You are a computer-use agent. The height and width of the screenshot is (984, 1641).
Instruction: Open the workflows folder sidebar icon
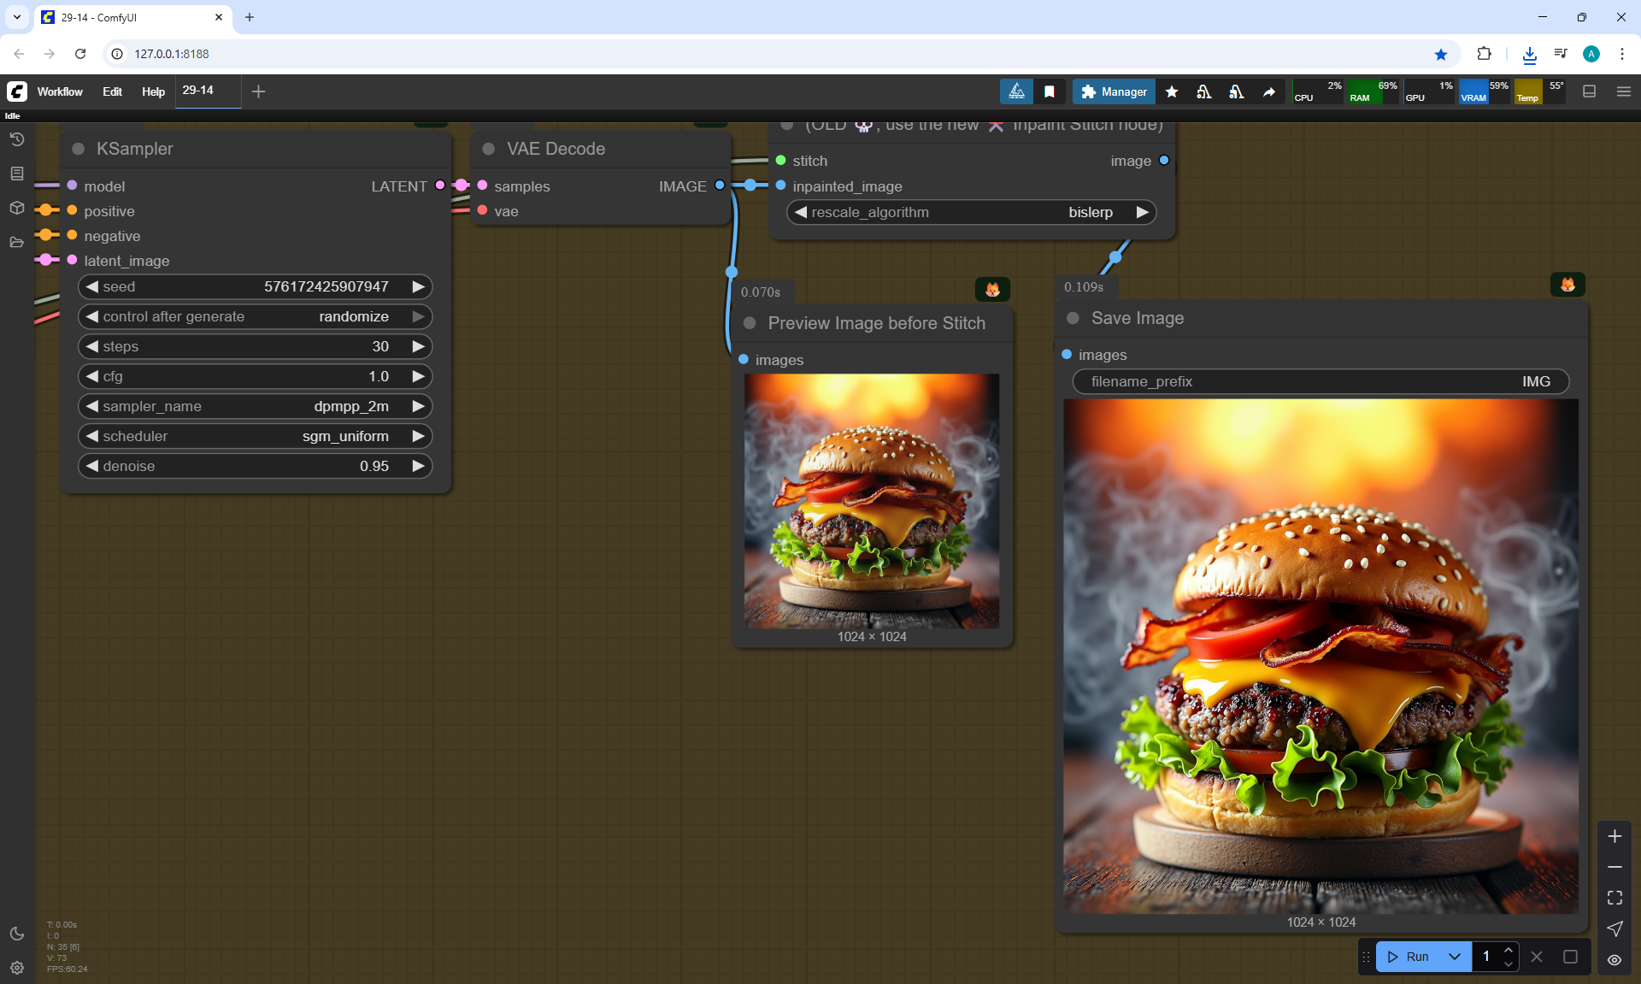click(x=16, y=242)
